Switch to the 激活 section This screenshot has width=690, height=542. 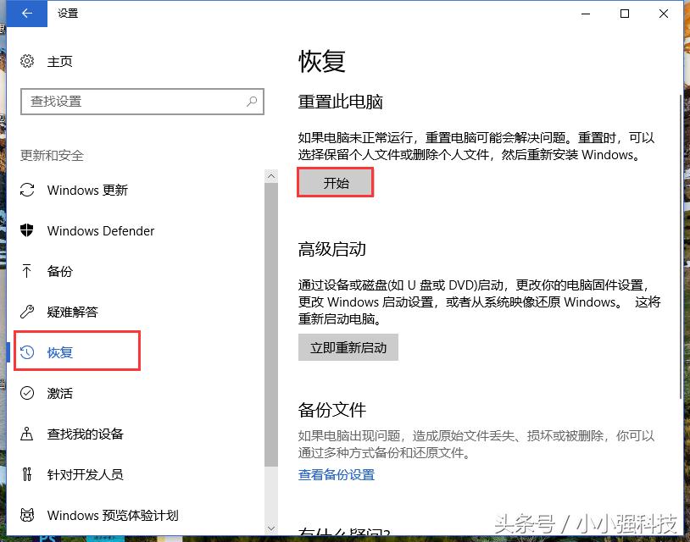pyautogui.click(x=60, y=393)
